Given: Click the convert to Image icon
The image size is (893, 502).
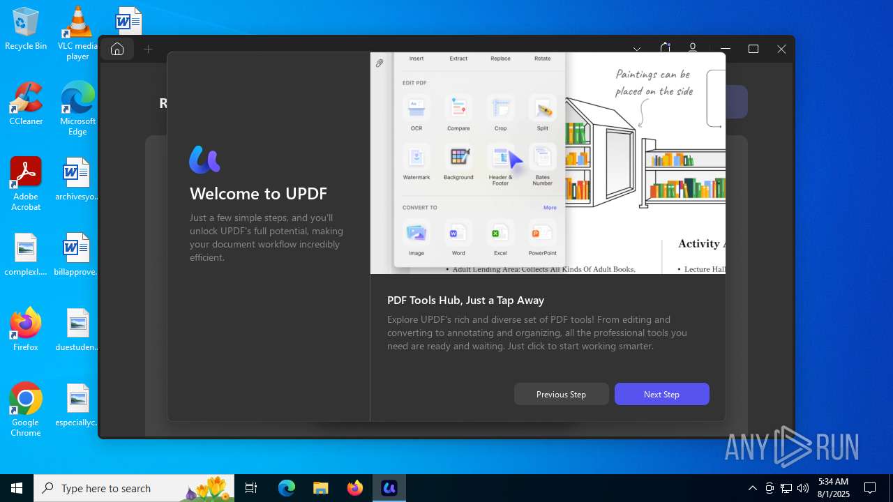Looking at the screenshot, I should point(417,233).
